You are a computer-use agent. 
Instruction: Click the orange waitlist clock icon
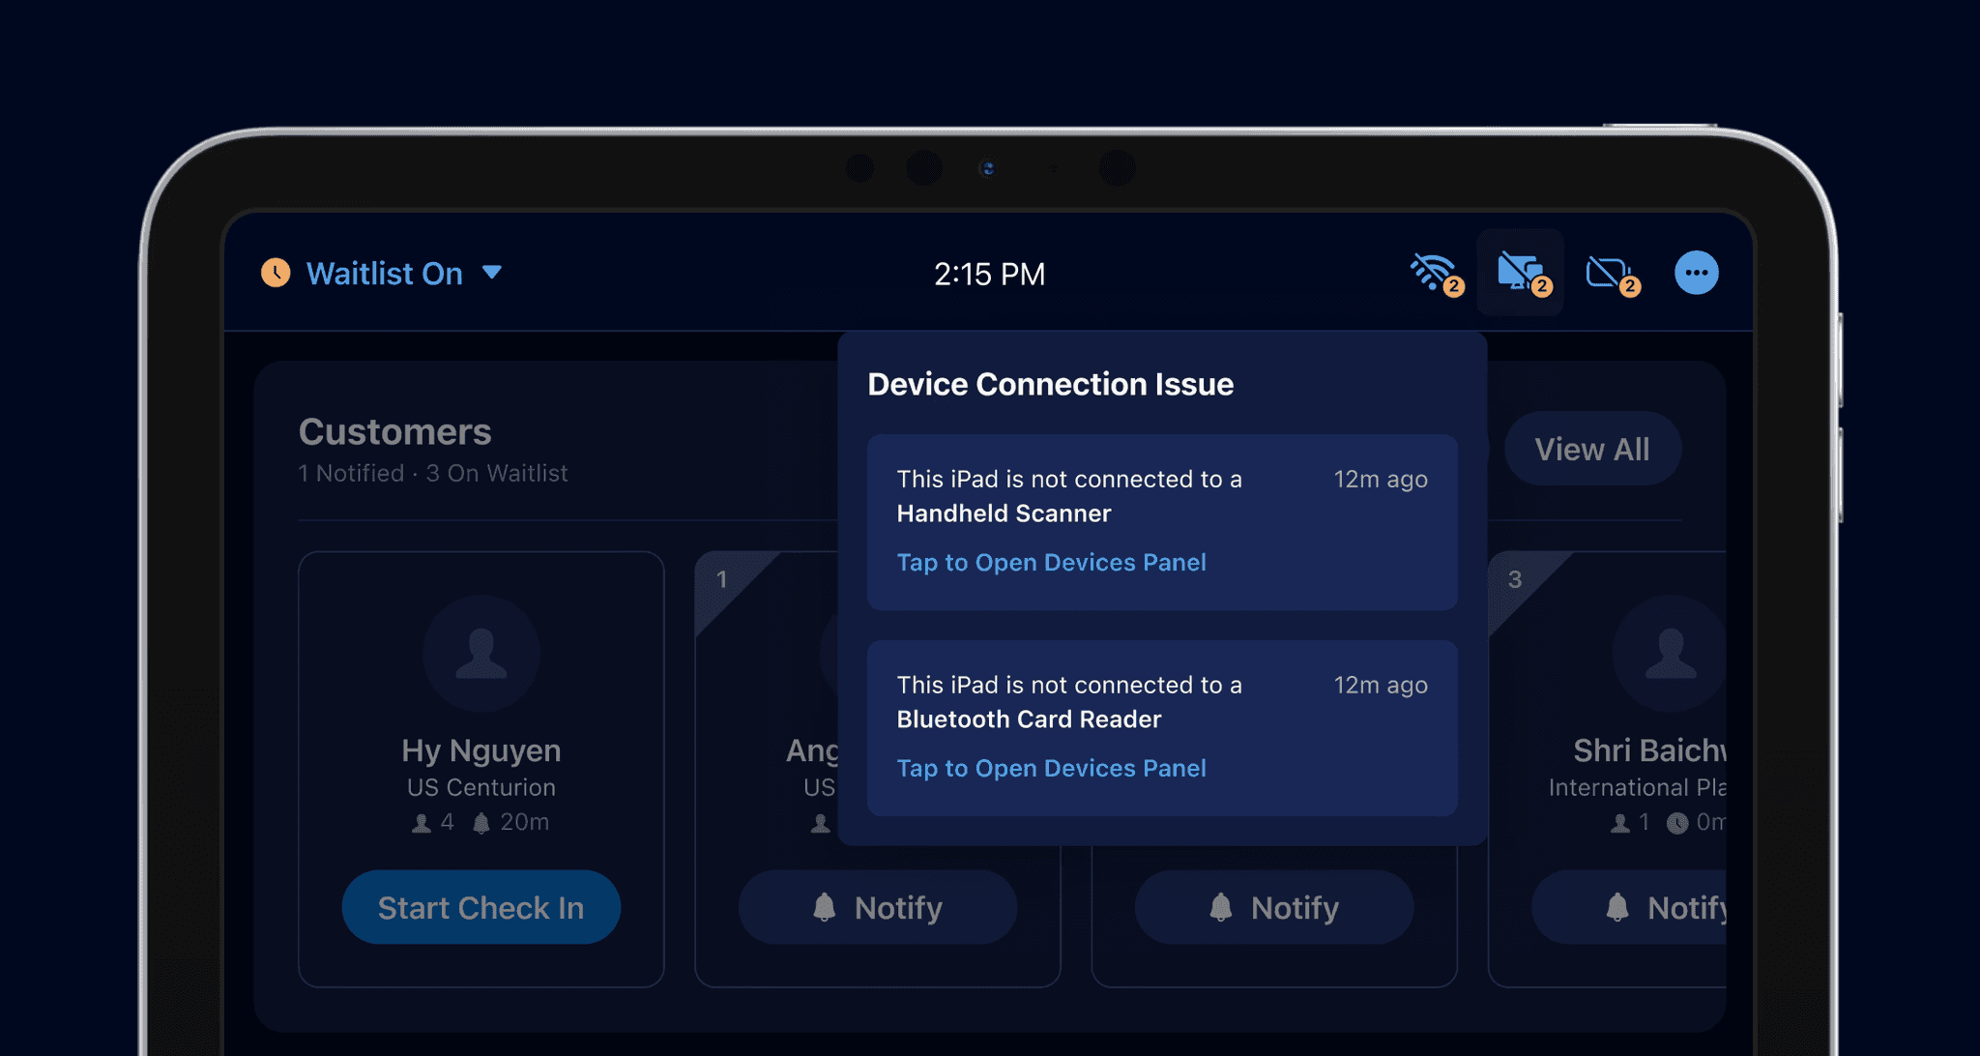(x=276, y=273)
